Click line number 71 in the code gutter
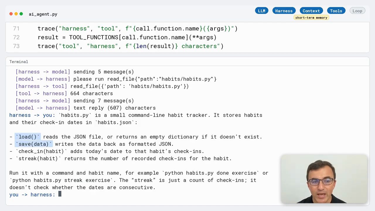The width and height of the screenshot is (375, 211). pos(16,28)
